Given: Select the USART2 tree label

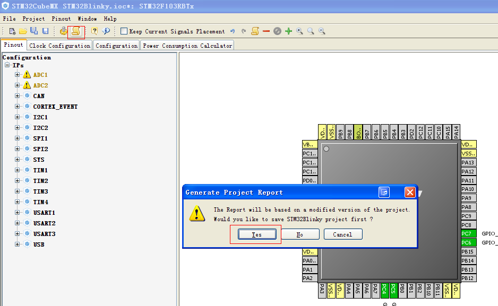Looking at the screenshot, I should (x=44, y=223).
